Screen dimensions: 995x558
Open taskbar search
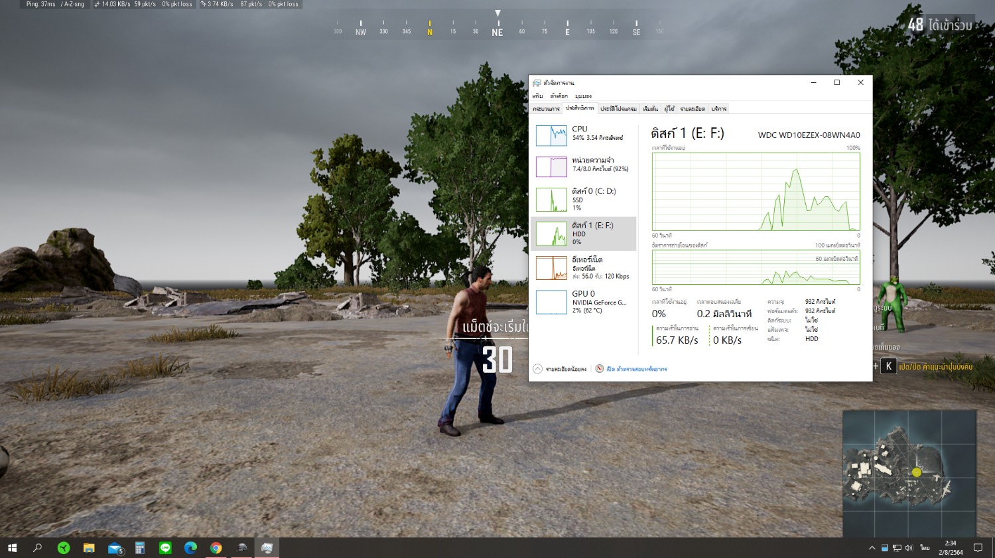(38, 548)
